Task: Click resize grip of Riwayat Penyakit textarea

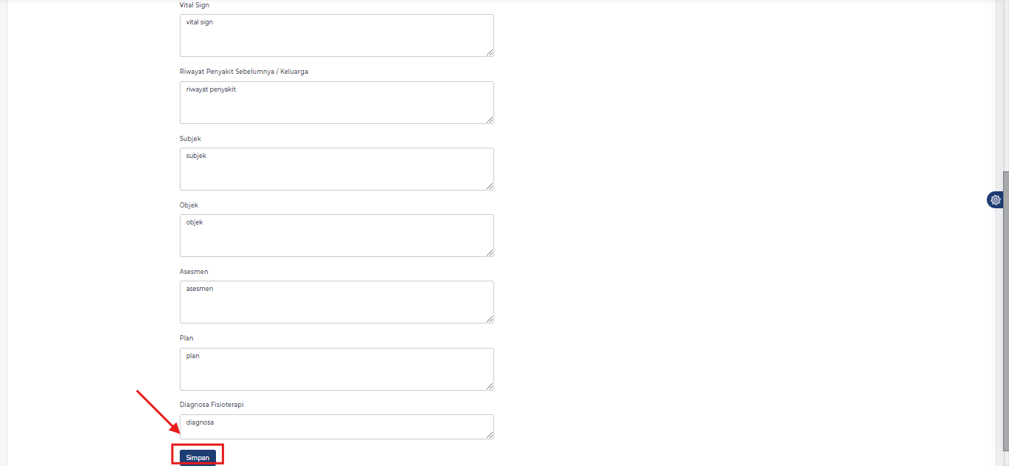Action: (490, 120)
